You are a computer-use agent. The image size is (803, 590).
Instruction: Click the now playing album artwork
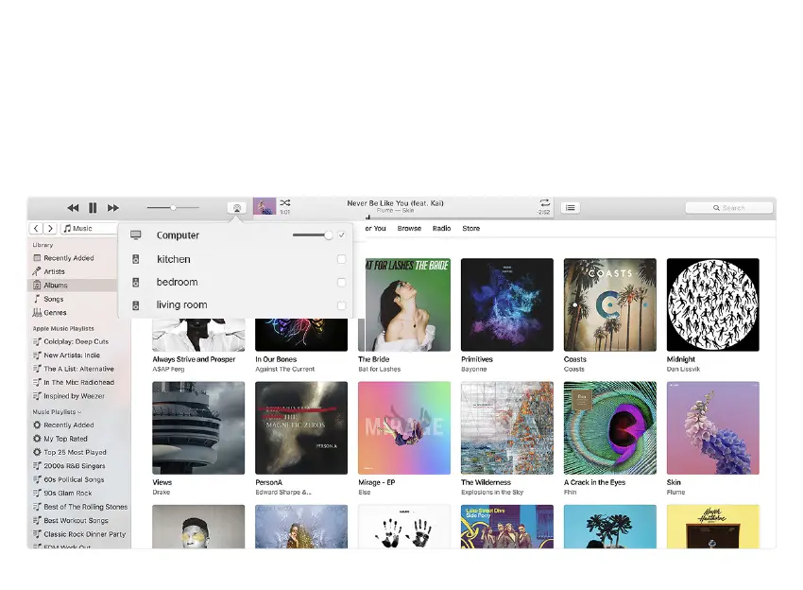(x=265, y=208)
